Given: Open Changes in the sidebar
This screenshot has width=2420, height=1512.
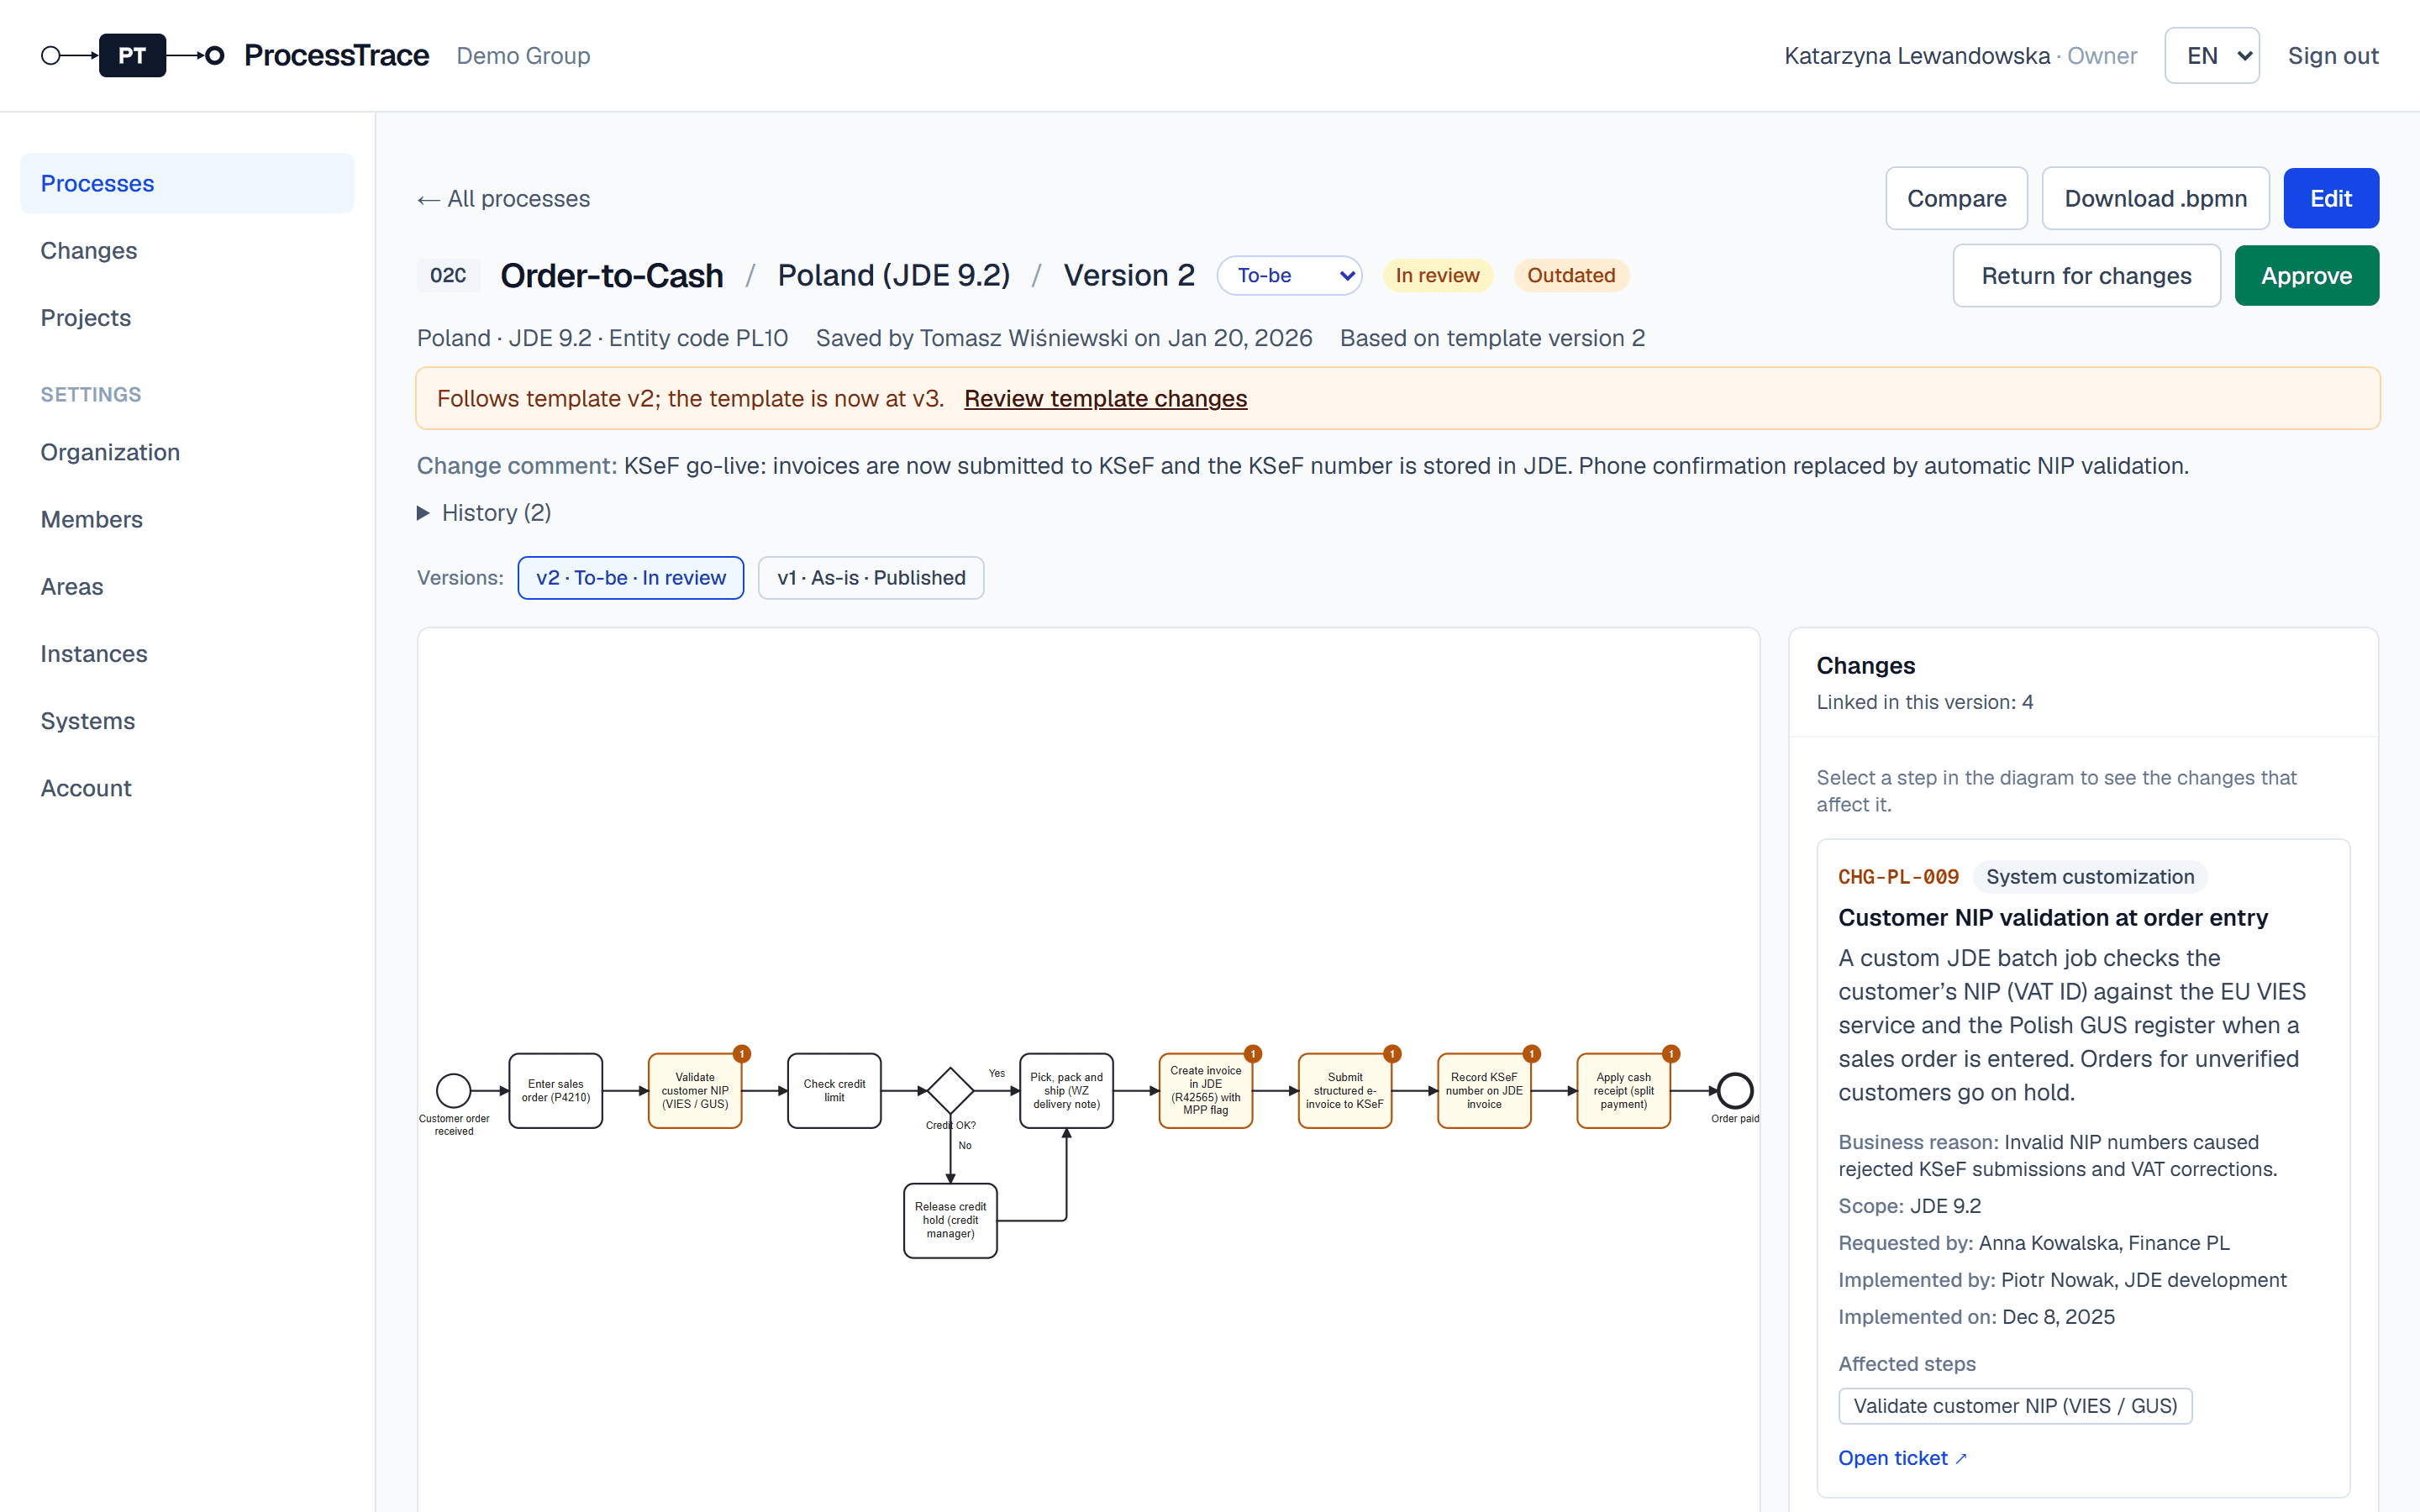Looking at the screenshot, I should pyautogui.click(x=187, y=250).
